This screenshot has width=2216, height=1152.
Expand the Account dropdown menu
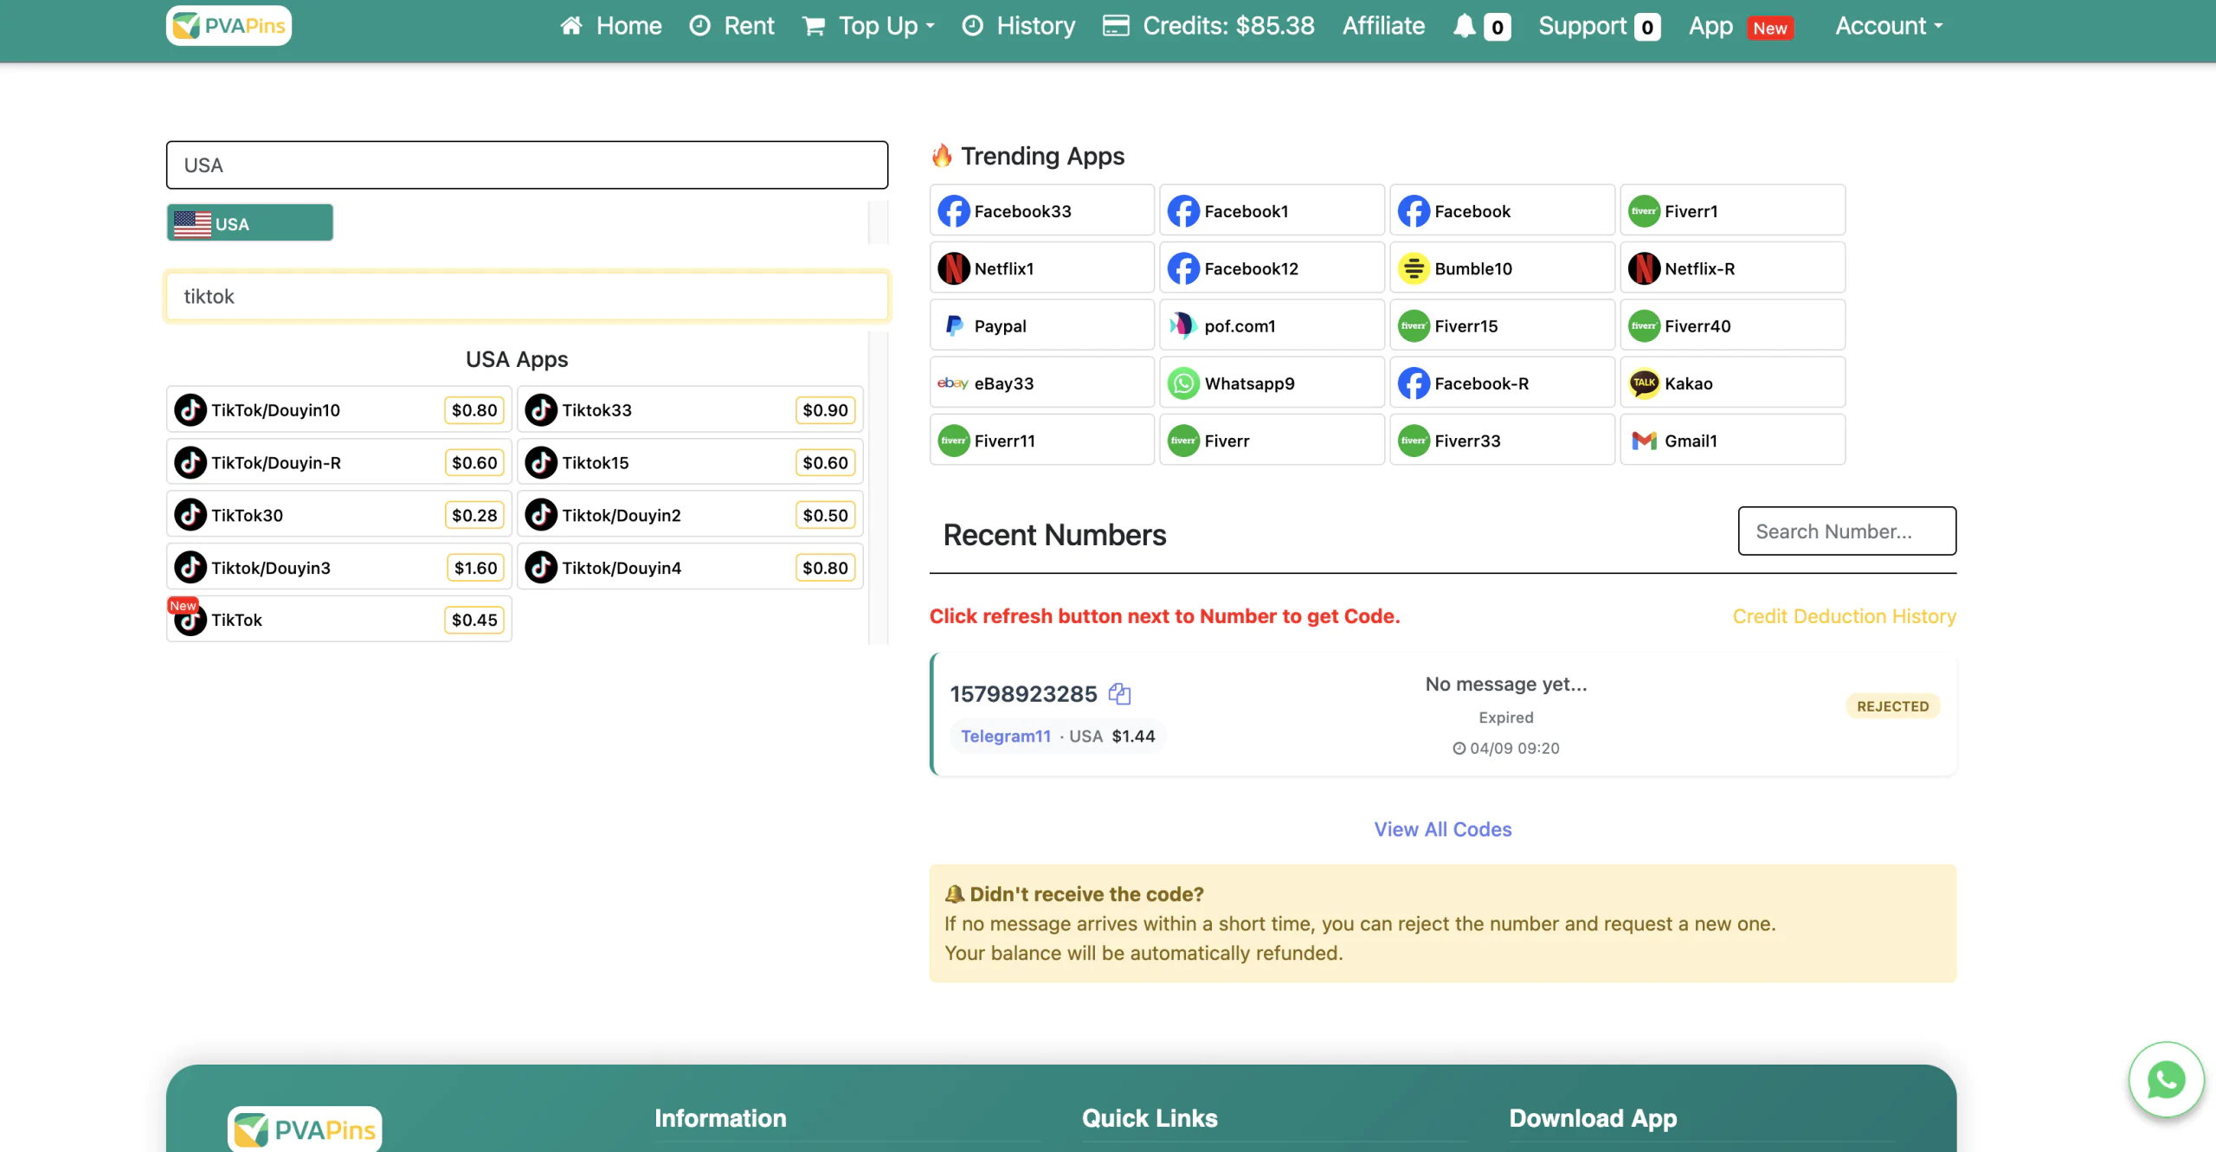pos(1890,26)
